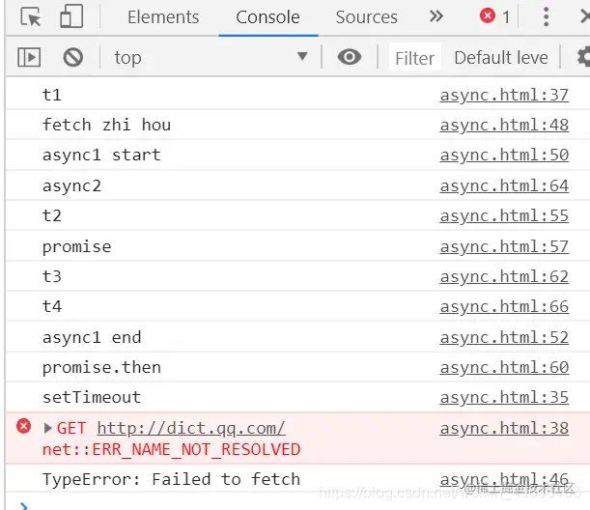Open source link async.html:55
This screenshot has height=510, width=590.
coord(504,216)
